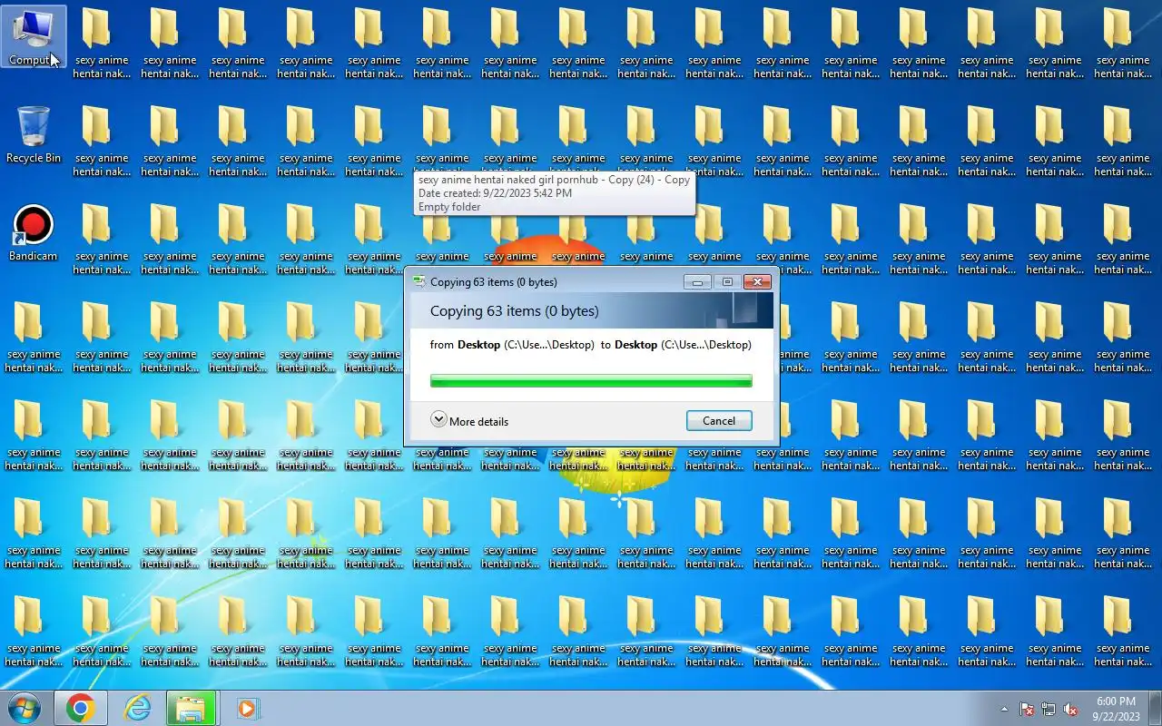Open the Action Center flag tray icon
This screenshot has height=726, width=1162.
pos(1027,710)
